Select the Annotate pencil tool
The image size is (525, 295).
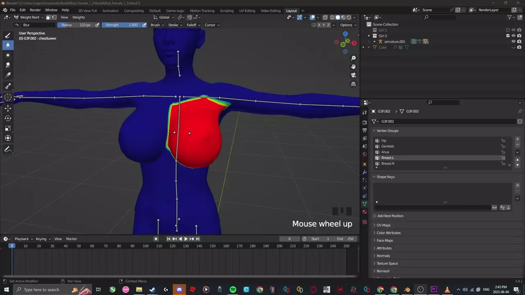coord(8,150)
